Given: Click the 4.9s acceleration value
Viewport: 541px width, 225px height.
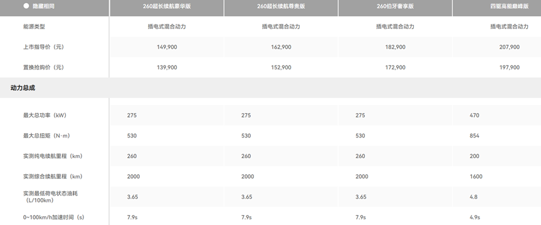Looking at the screenshot, I should coord(475,217).
